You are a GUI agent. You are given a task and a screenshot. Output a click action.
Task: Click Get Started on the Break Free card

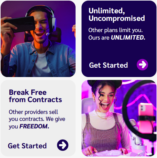click(27, 146)
